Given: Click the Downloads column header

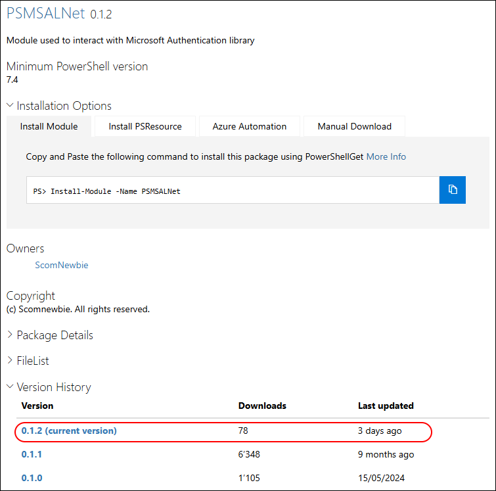Looking at the screenshot, I should pyautogui.click(x=262, y=406).
